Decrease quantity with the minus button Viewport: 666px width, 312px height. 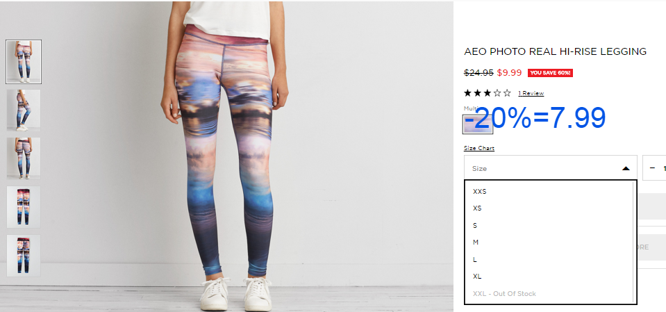652,168
